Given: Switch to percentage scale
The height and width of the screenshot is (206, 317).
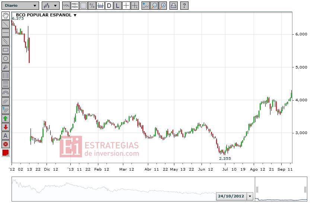Looking at the screenshot, I should [x=92, y=6].
